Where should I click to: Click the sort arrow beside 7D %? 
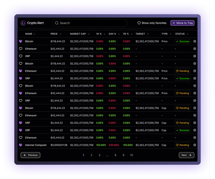(132, 34)
